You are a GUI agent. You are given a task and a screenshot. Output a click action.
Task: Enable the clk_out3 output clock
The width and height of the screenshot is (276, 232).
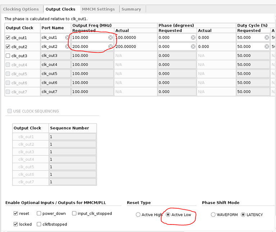(8, 56)
